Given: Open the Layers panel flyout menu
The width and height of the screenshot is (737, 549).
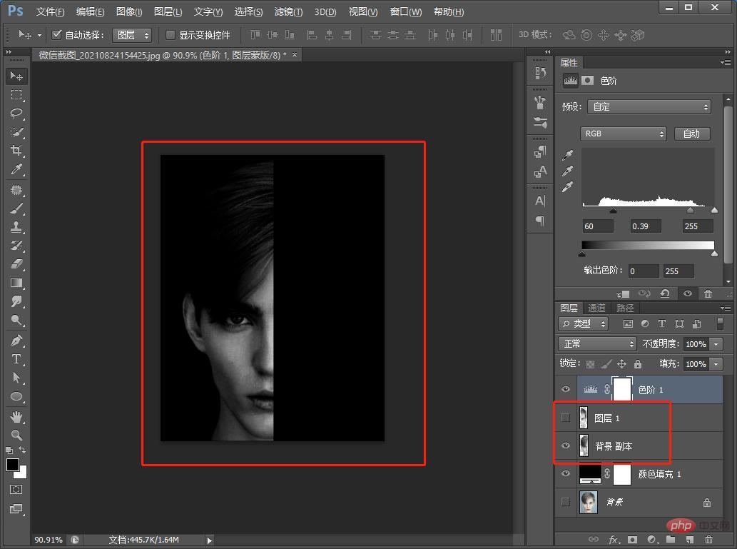Looking at the screenshot, I should tap(726, 308).
